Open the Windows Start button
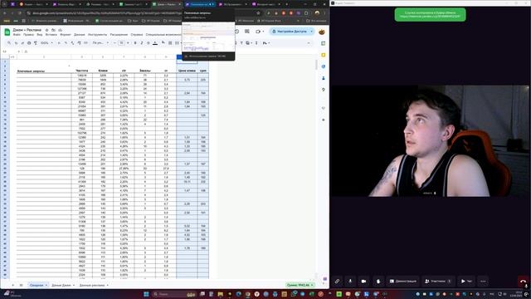 click(x=146, y=294)
